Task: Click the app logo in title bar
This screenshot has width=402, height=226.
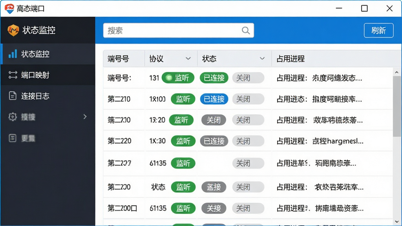Action: point(9,9)
